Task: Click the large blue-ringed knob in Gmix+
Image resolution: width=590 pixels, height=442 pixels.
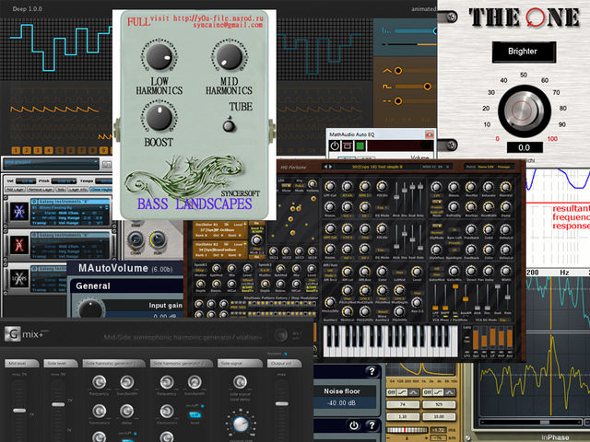Action: point(241,424)
